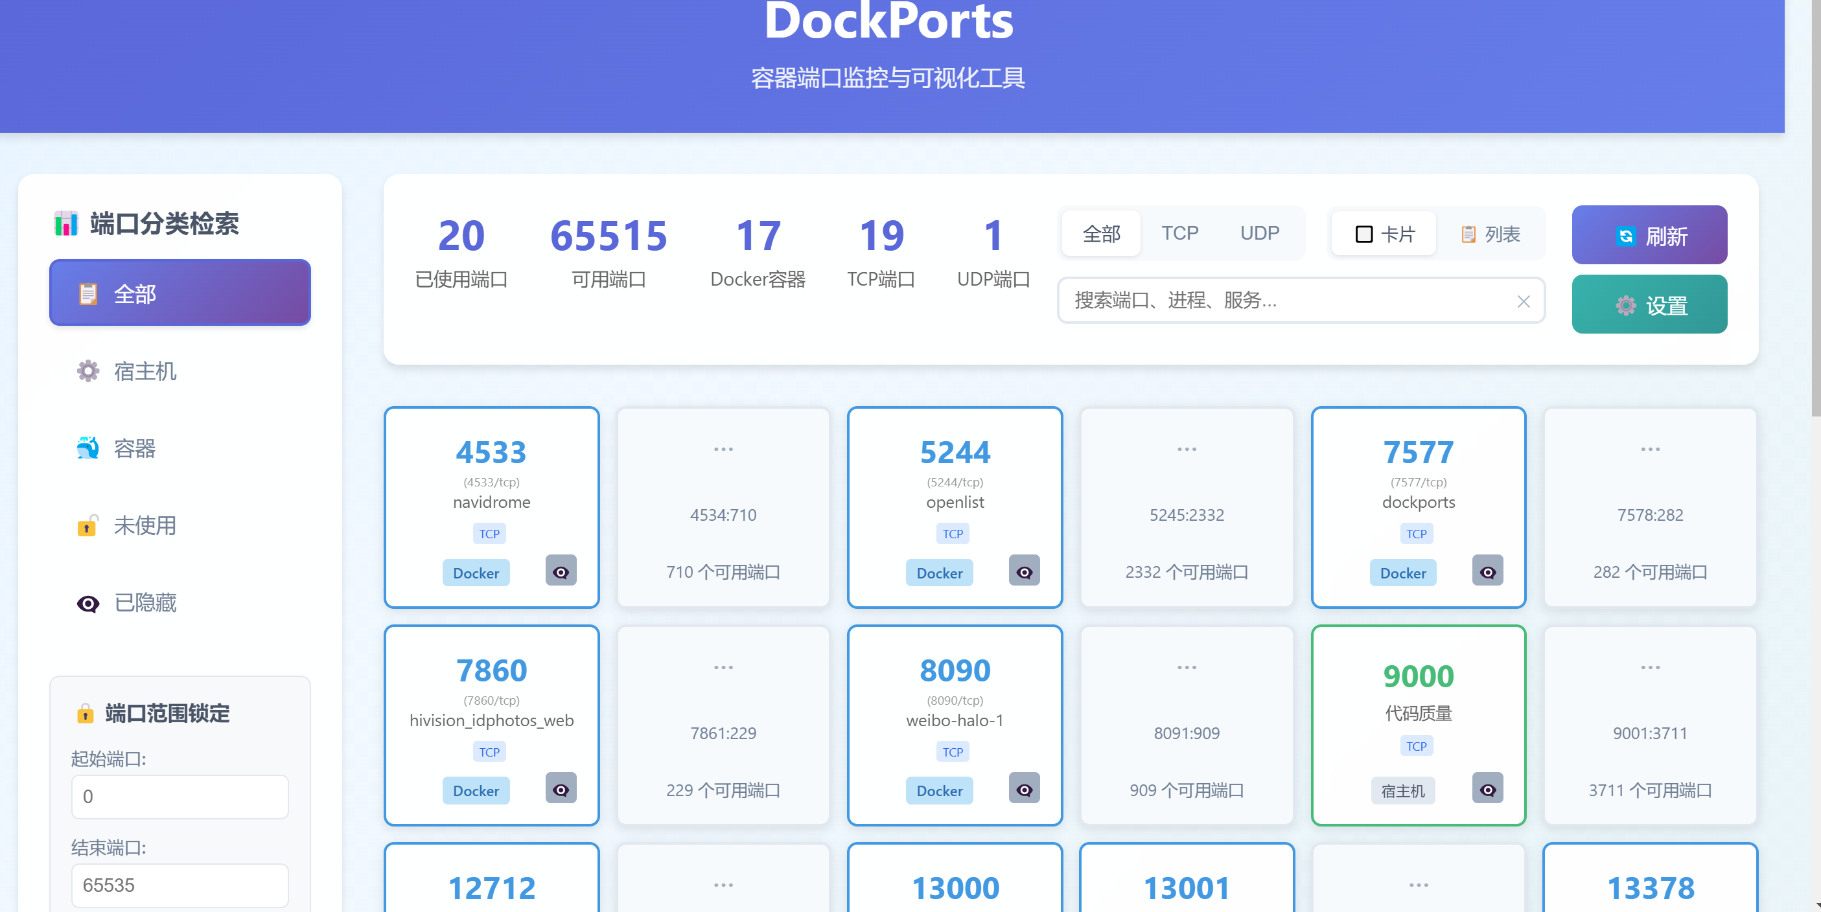1821x912 pixels.
Task: Expand the 7578:282 available port range
Action: tap(1650, 507)
